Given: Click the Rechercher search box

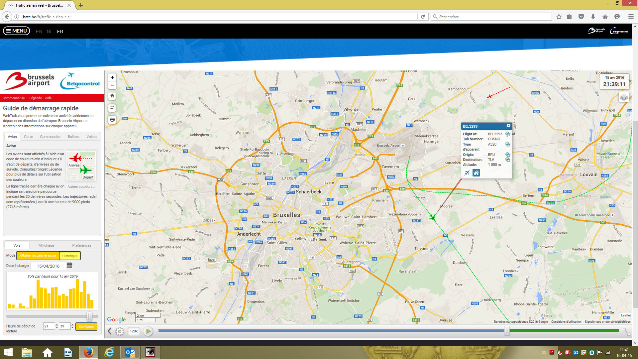Looking at the screenshot, I should click(491, 17).
